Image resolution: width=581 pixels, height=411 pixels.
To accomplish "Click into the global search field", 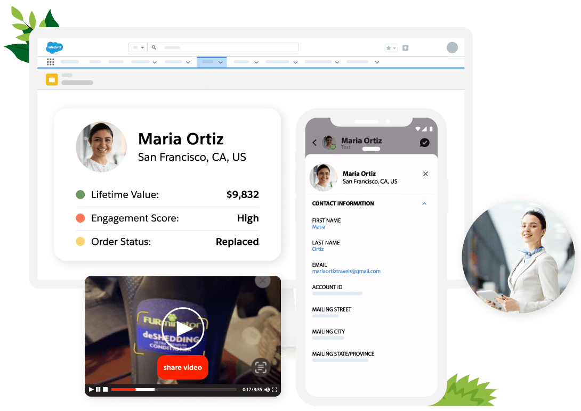I will 223,47.
